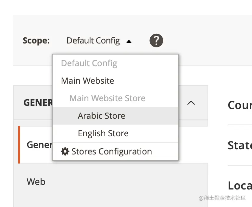Open the Scope Default Config dropdown
The width and height of the screenshot is (252, 207).
point(99,41)
